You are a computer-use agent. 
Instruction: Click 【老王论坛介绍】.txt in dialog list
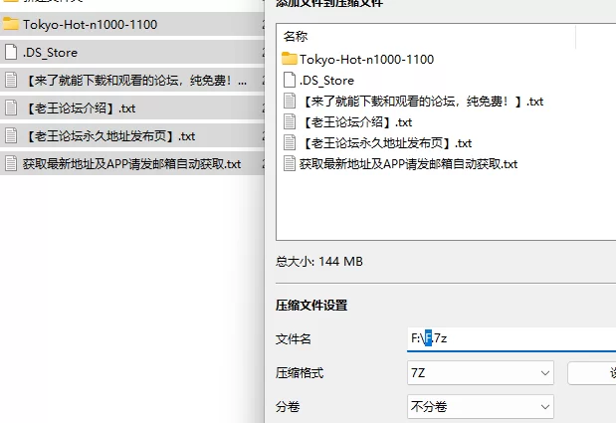pos(356,121)
